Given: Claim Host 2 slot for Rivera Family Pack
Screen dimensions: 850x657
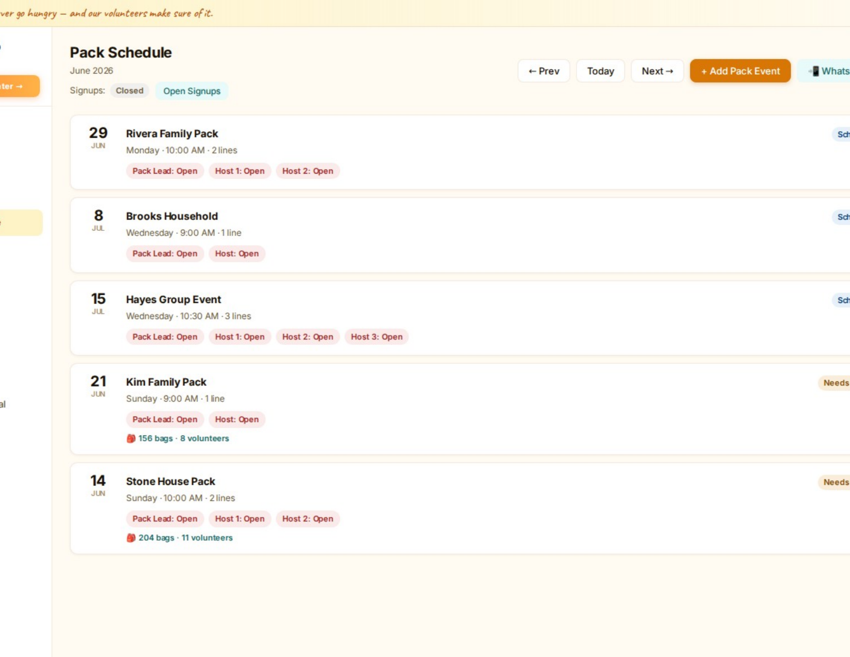Looking at the screenshot, I should 308,171.
